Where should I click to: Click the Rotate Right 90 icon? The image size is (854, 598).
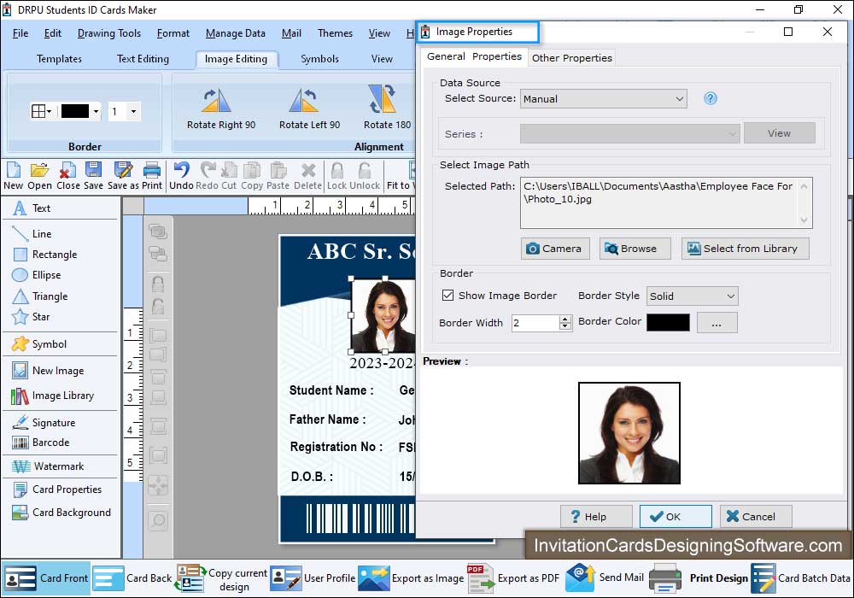click(x=217, y=101)
